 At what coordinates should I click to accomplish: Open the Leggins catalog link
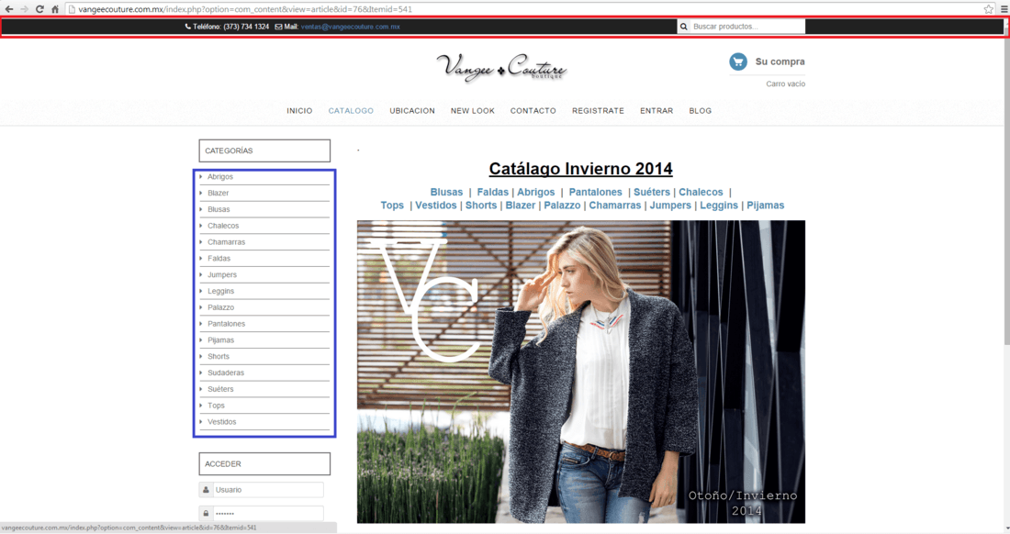(x=719, y=206)
